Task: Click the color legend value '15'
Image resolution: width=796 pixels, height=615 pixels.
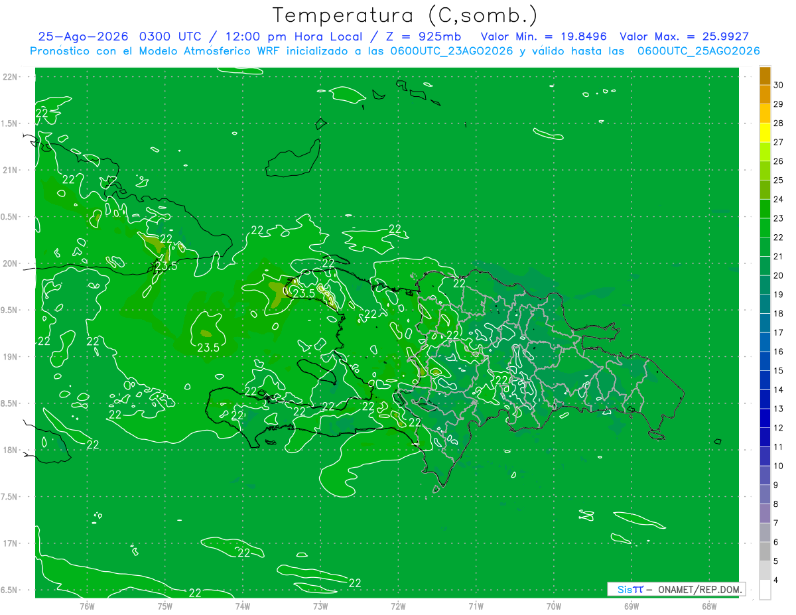Action: tap(779, 370)
